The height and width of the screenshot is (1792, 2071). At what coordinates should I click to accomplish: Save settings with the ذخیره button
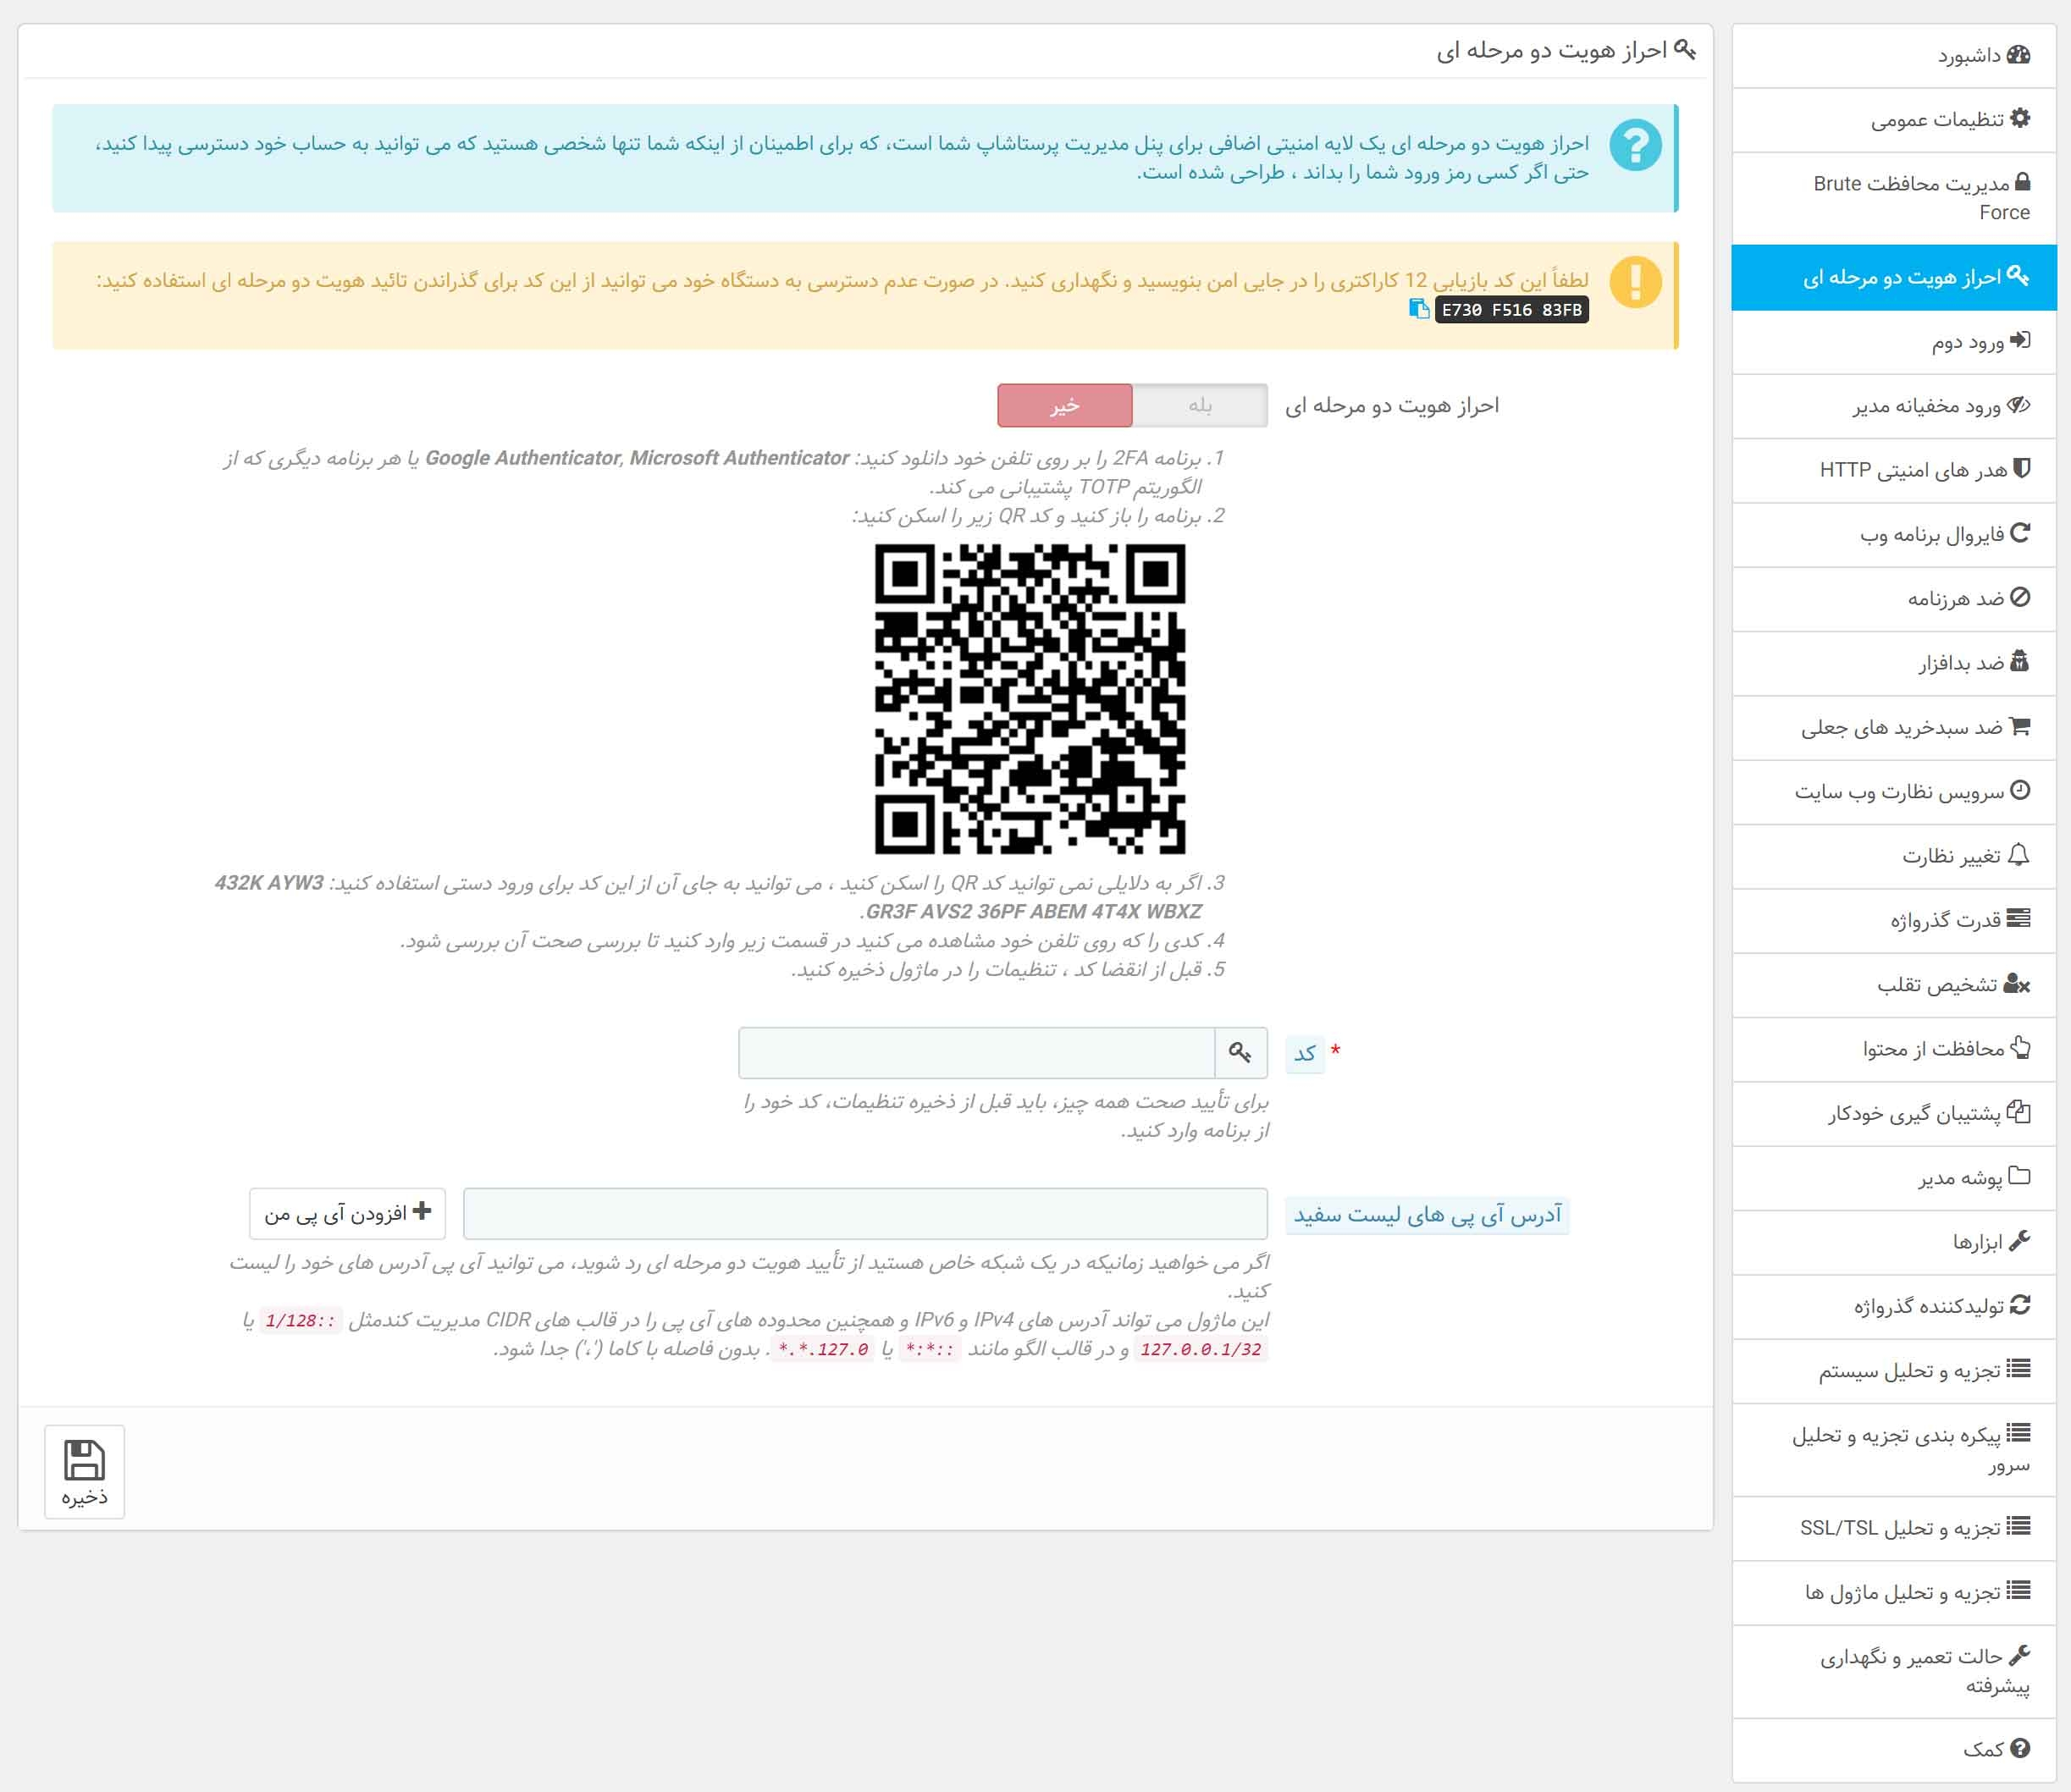(84, 1472)
